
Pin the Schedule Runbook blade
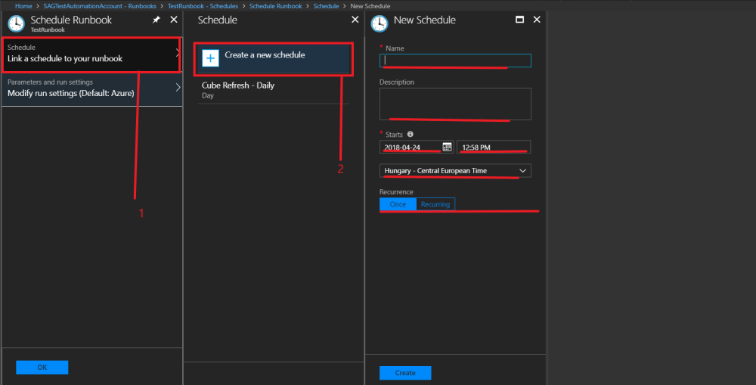coord(156,20)
